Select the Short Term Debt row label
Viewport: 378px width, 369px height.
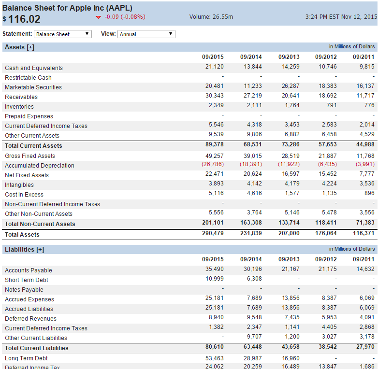pos(27,280)
